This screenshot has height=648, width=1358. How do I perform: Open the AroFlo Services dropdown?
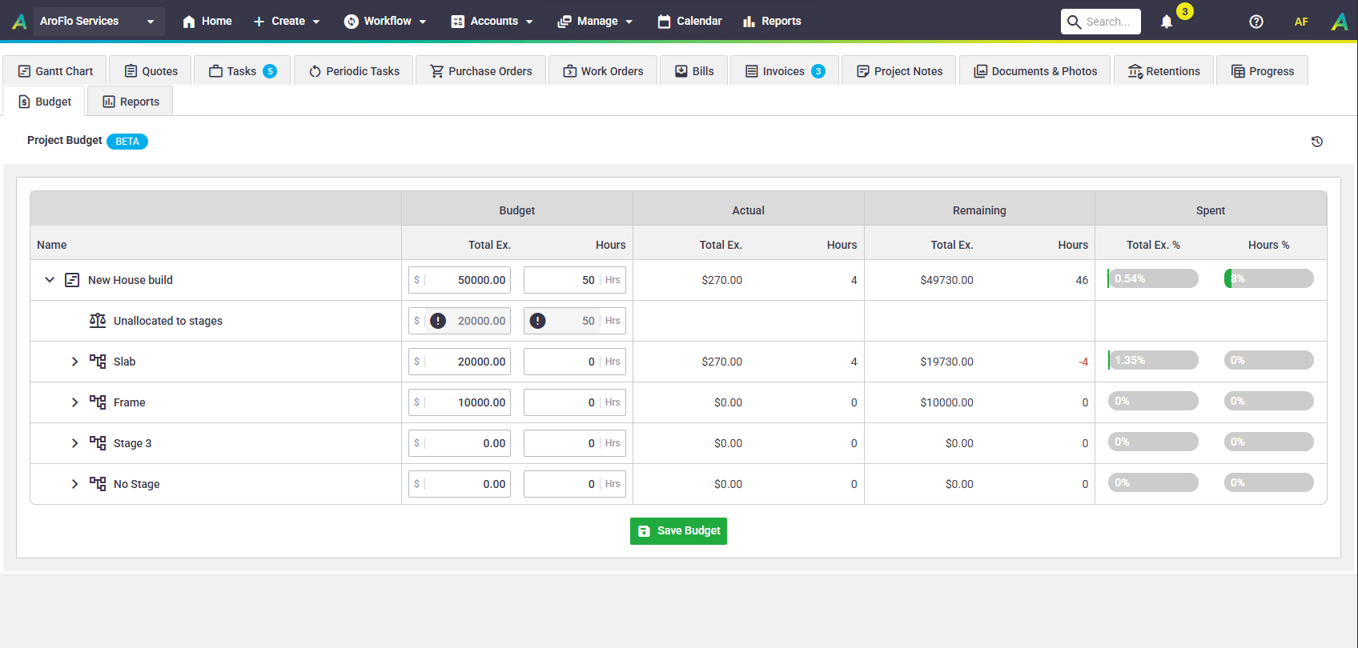(x=98, y=22)
